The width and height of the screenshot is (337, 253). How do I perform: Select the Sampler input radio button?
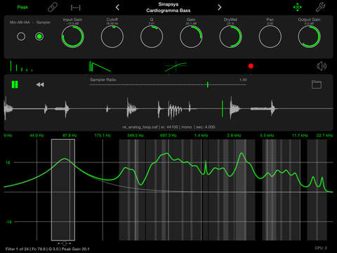coord(39,37)
